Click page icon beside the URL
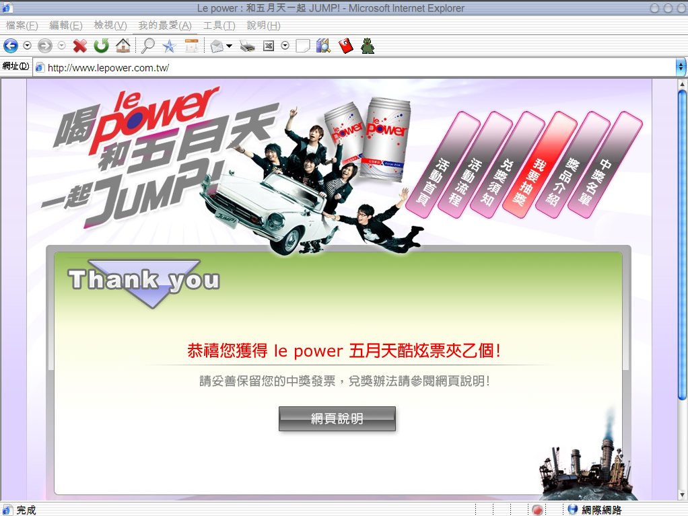Image resolution: width=688 pixels, height=516 pixels. (x=40, y=67)
